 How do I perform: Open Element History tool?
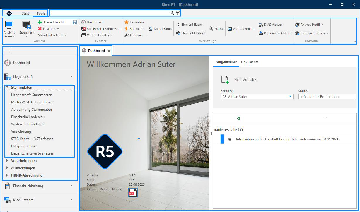[x=190, y=33]
